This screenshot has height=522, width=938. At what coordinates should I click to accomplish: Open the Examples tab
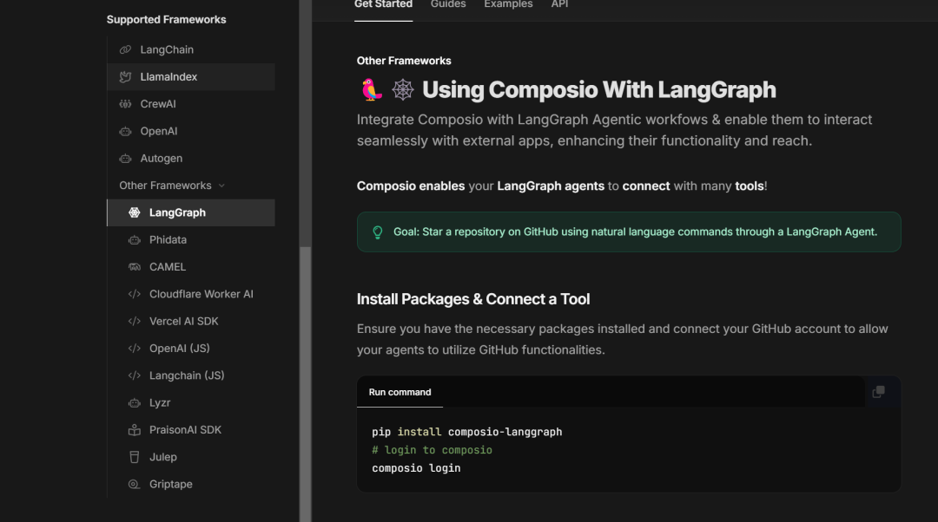pos(508,4)
